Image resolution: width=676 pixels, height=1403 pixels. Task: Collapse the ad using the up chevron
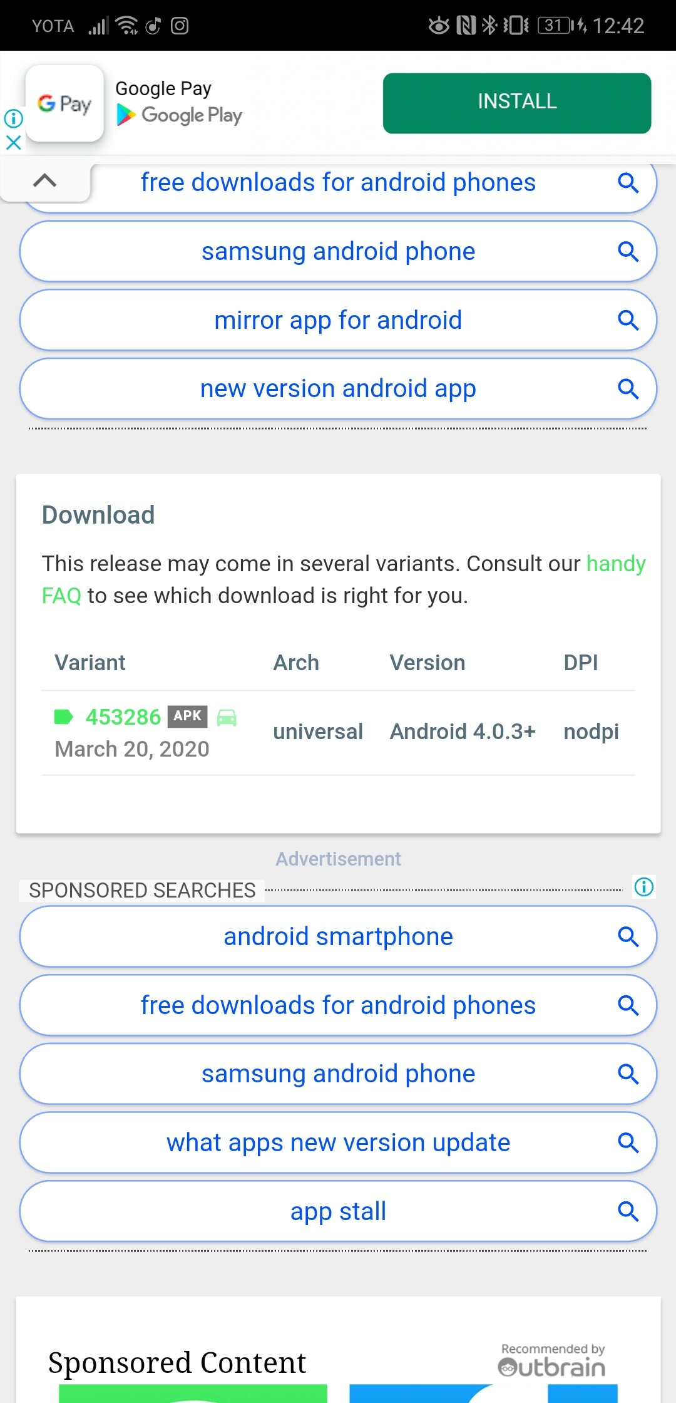coord(44,180)
